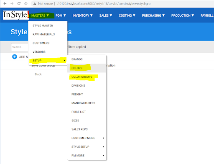This screenshot has height=164, width=214.
Task: Click the browser forward arrow
Action: coord(12,4)
